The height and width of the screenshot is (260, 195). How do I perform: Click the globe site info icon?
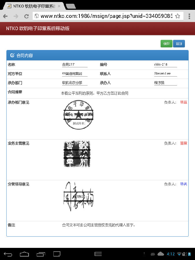pyautogui.click(x=36, y=16)
